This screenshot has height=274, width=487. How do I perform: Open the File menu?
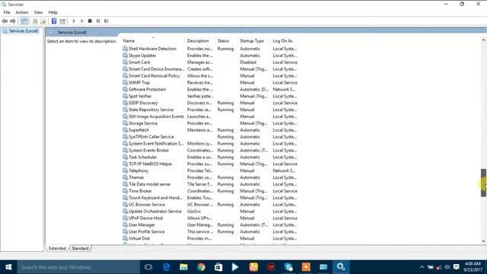(x=7, y=12)
